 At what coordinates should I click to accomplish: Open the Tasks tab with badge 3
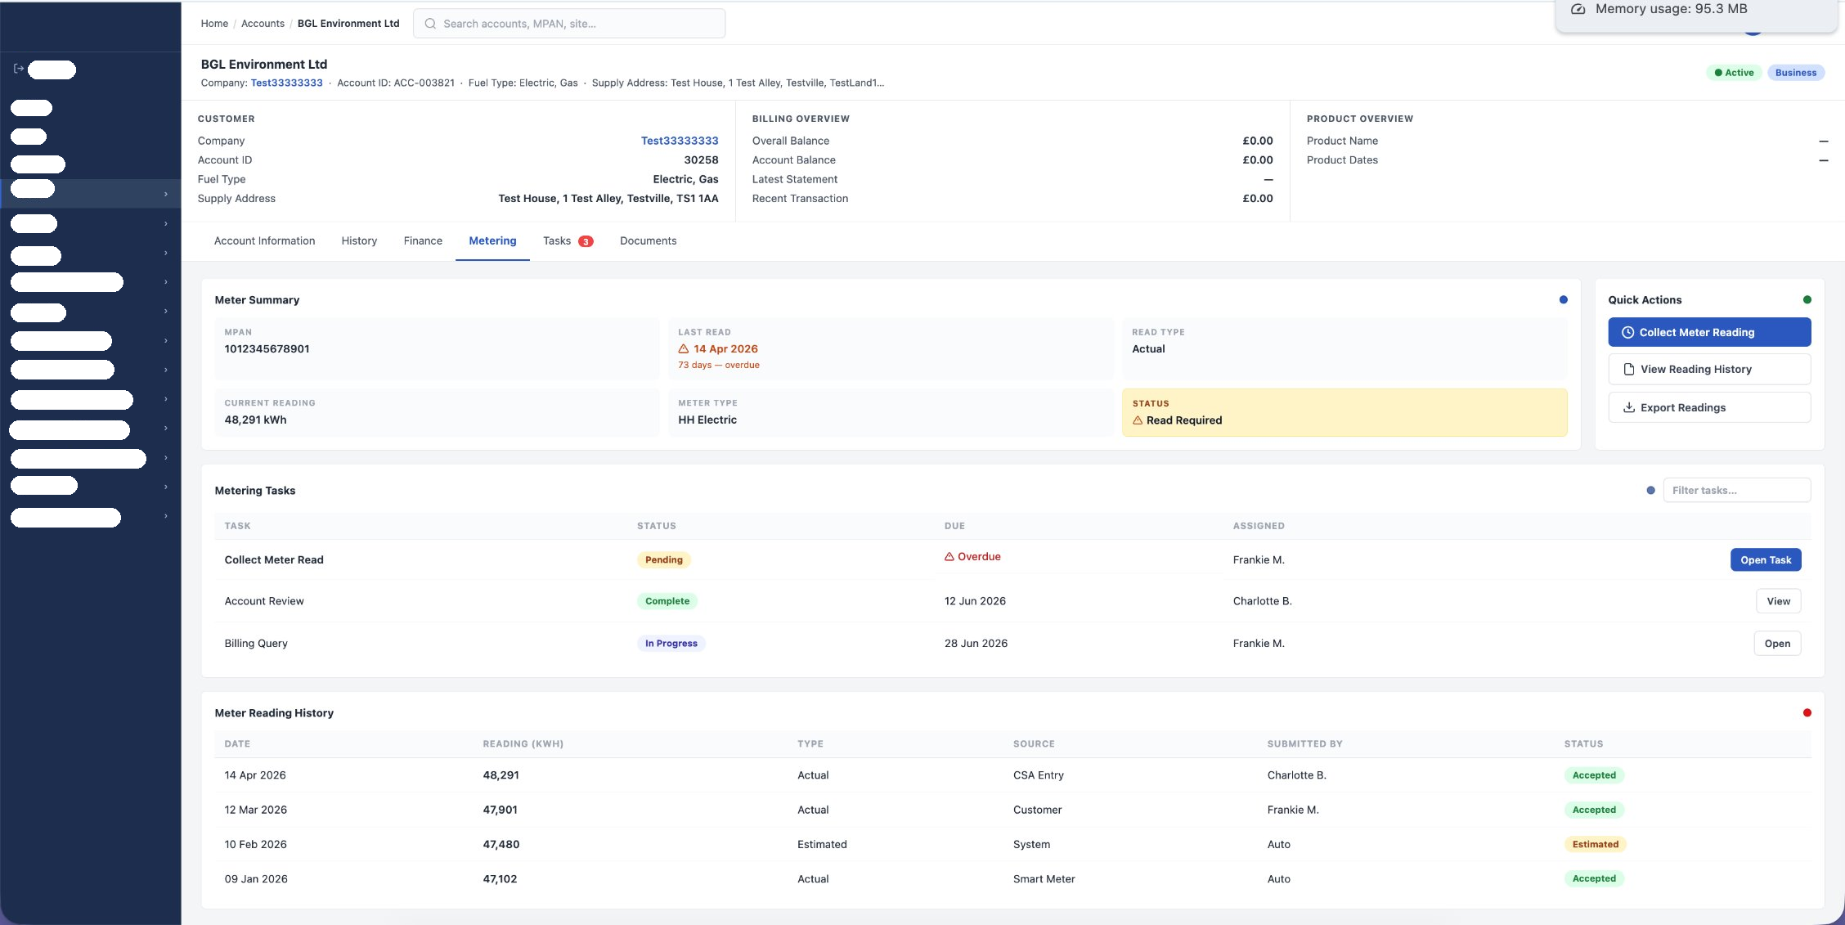point(568,240)
